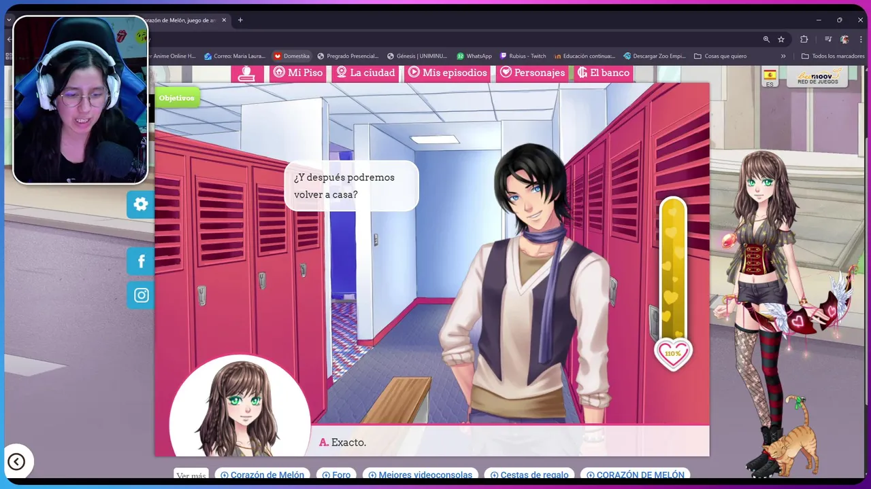The image size is (871, 489).
Task: Open the Domestika bookmark
Action: (291, 56)
